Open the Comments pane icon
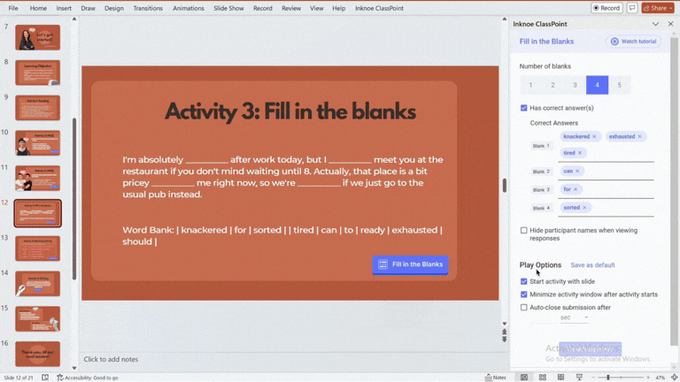Viewport: 680px width, 382px height. click(633, 8)
